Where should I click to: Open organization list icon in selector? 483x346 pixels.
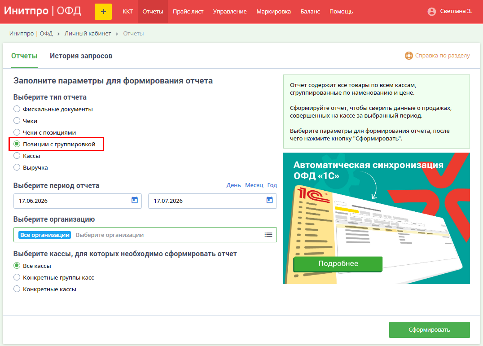pyautogui.click(x=268, y=235)
